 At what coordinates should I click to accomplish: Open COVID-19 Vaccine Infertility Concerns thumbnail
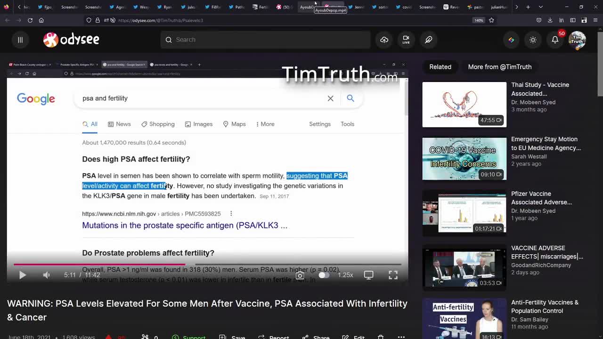pyautogui.click(x=464, y=159)
